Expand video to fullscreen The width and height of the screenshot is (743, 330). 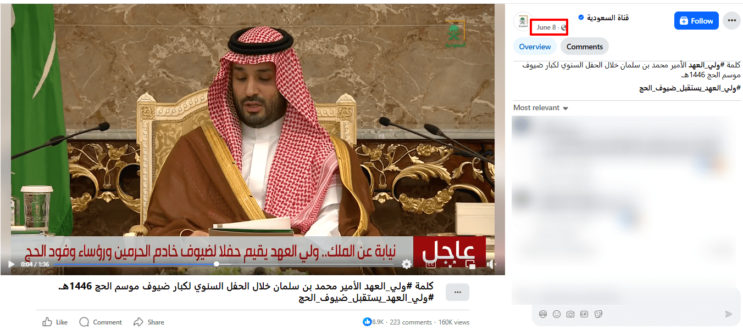point(452,264)
